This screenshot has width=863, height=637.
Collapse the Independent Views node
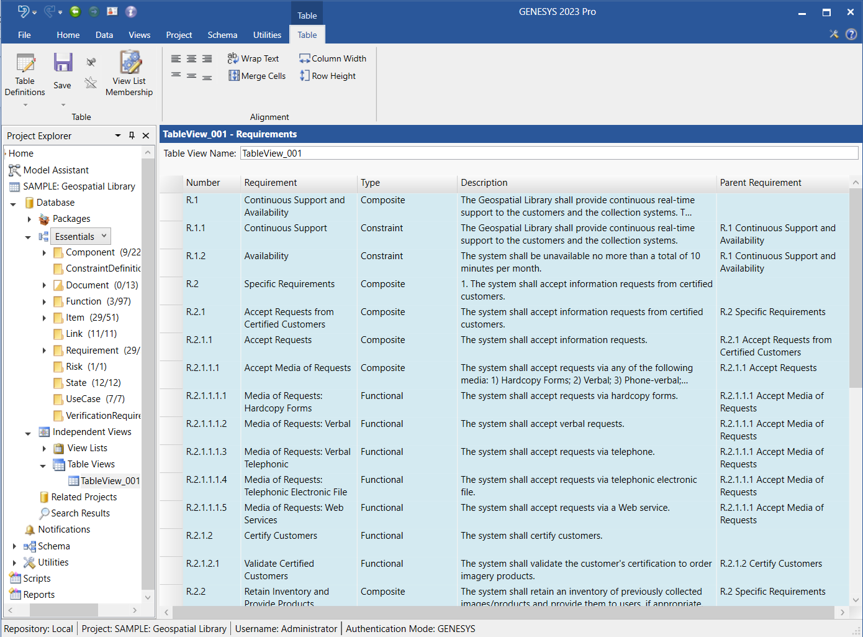pos(28,433)
